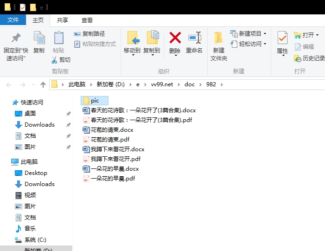Select 春天的花诗歌 docx file
Screen dimensions: 325x251
pyautogui.click(x=139, y=110)
